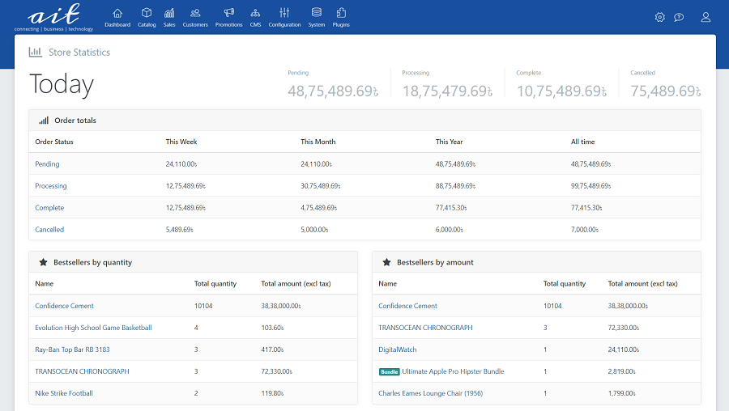Click the Configuration menu label
The height and width of the screenshot is (411, 729).
[284, 24]
